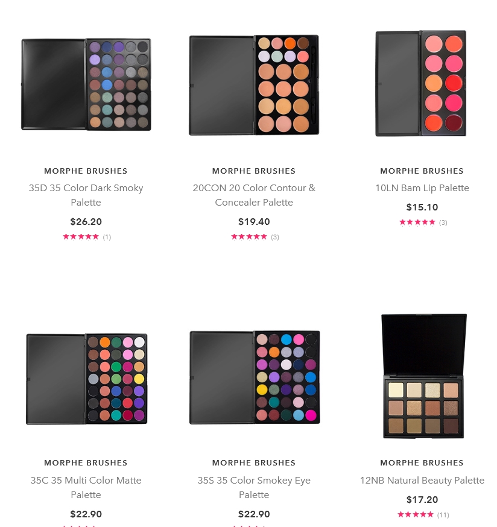Click Morphe Brushes brand above 12NB palette

(422, 463)
